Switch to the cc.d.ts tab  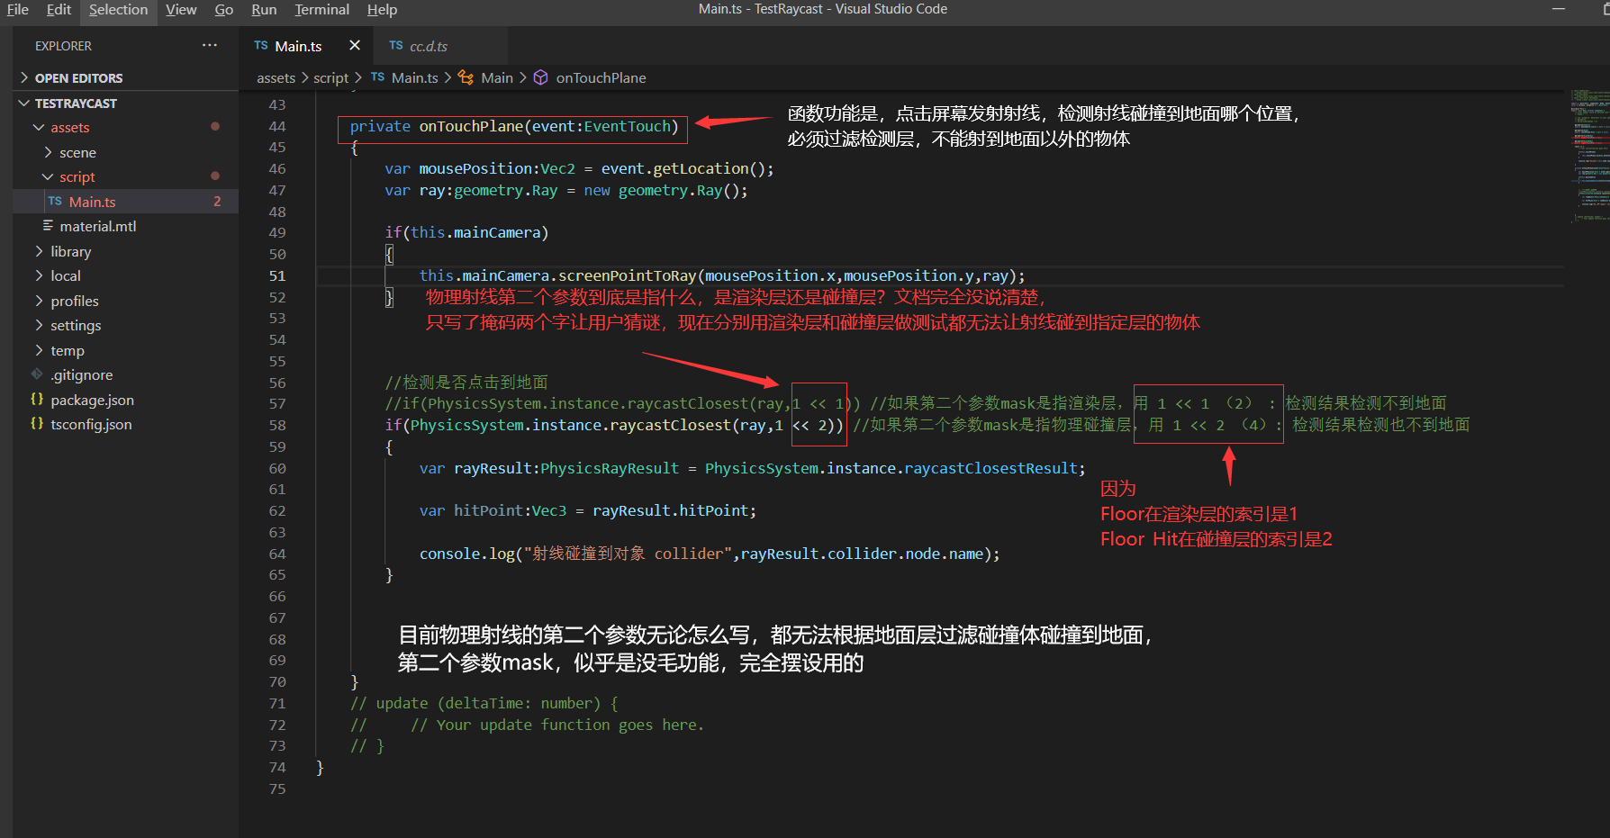click(x=428, y=46)
